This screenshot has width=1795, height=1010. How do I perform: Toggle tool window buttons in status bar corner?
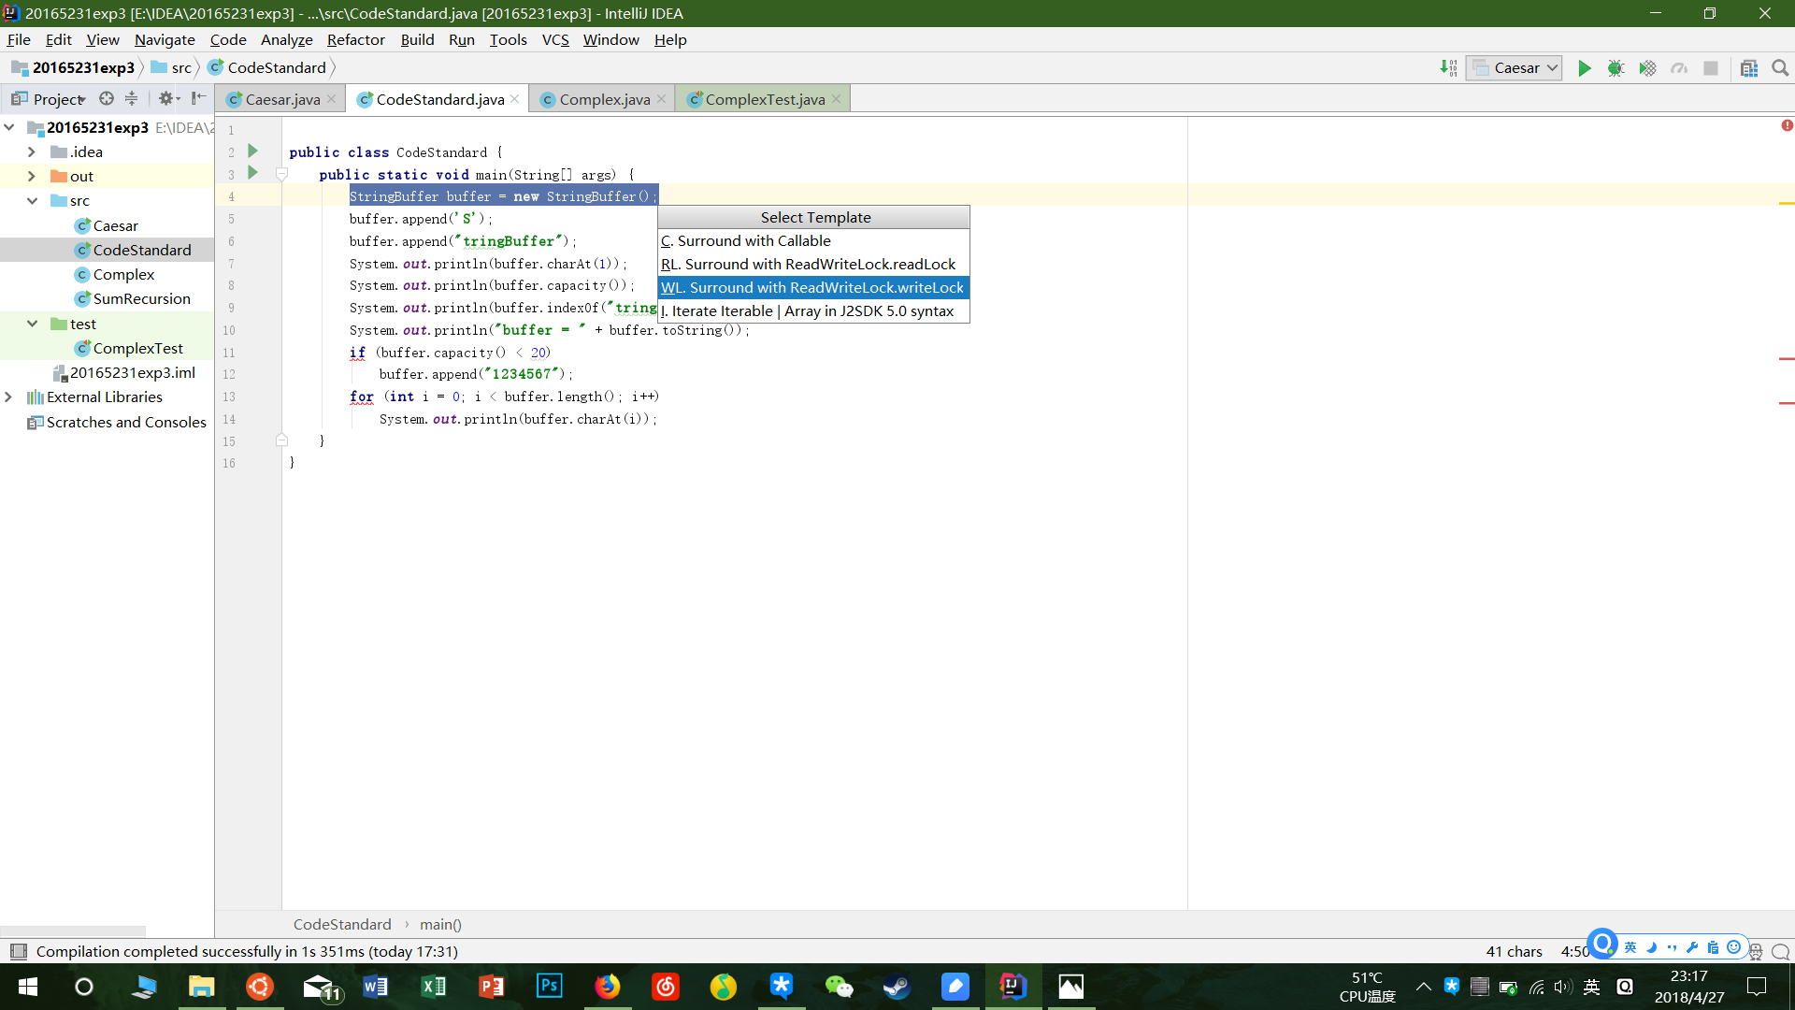coord(18,951)
